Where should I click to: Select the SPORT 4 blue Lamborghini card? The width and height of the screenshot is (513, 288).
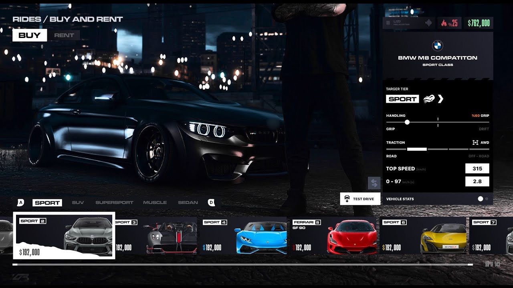click(244, 236)
